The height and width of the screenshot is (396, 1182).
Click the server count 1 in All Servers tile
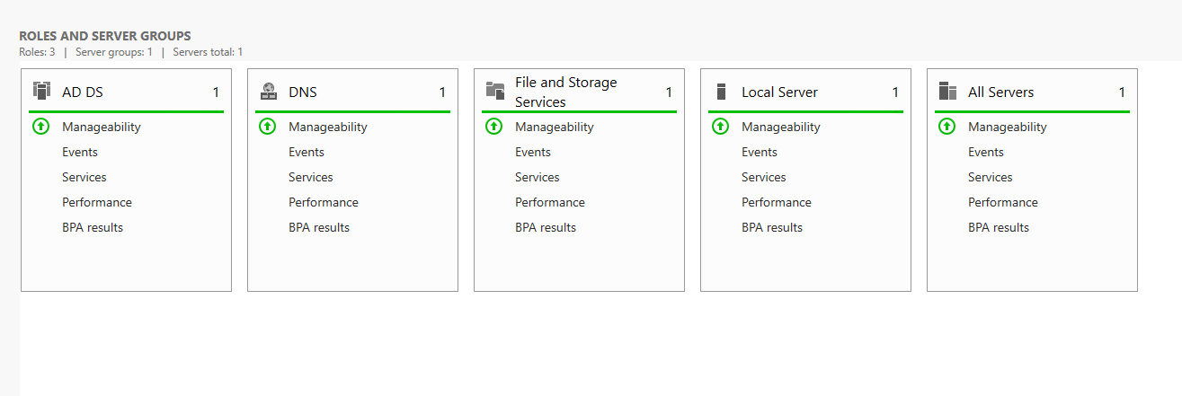[x=1122, y=92]
